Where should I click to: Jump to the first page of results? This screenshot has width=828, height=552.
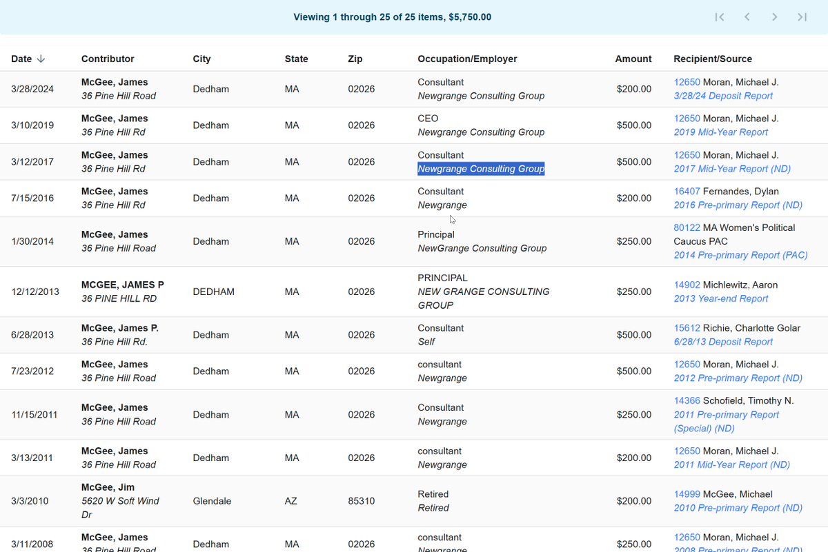pos(720,17)
